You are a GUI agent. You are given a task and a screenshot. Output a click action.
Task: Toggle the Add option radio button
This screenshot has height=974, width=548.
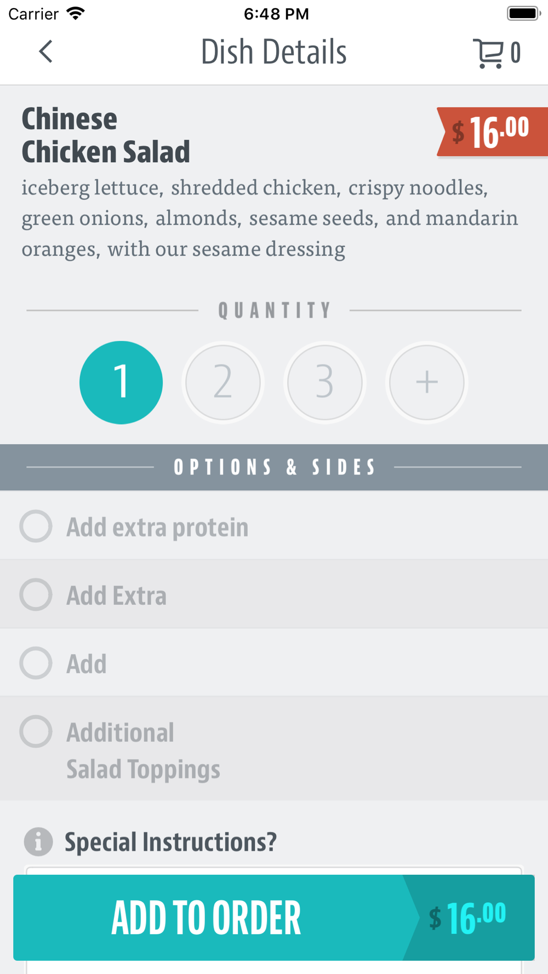coord(36,663)
